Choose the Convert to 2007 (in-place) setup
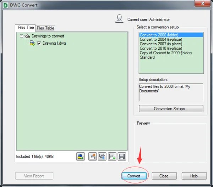This screenshot has width=213, height=187. [161, 44]
